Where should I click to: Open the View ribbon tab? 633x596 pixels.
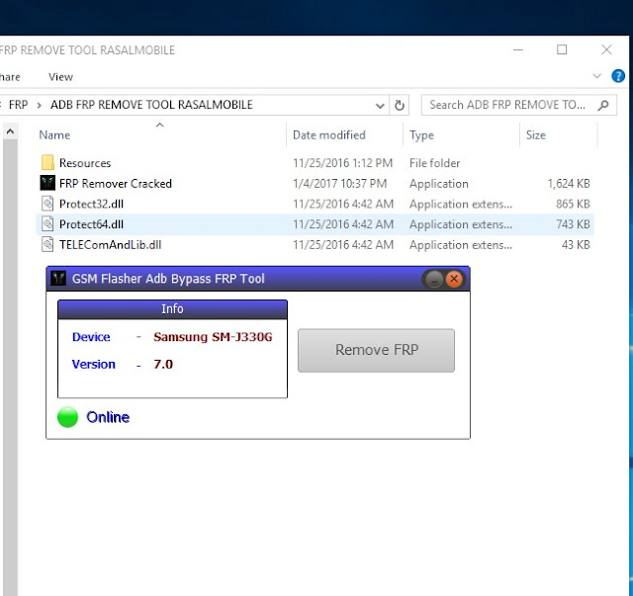coord(61,77)
